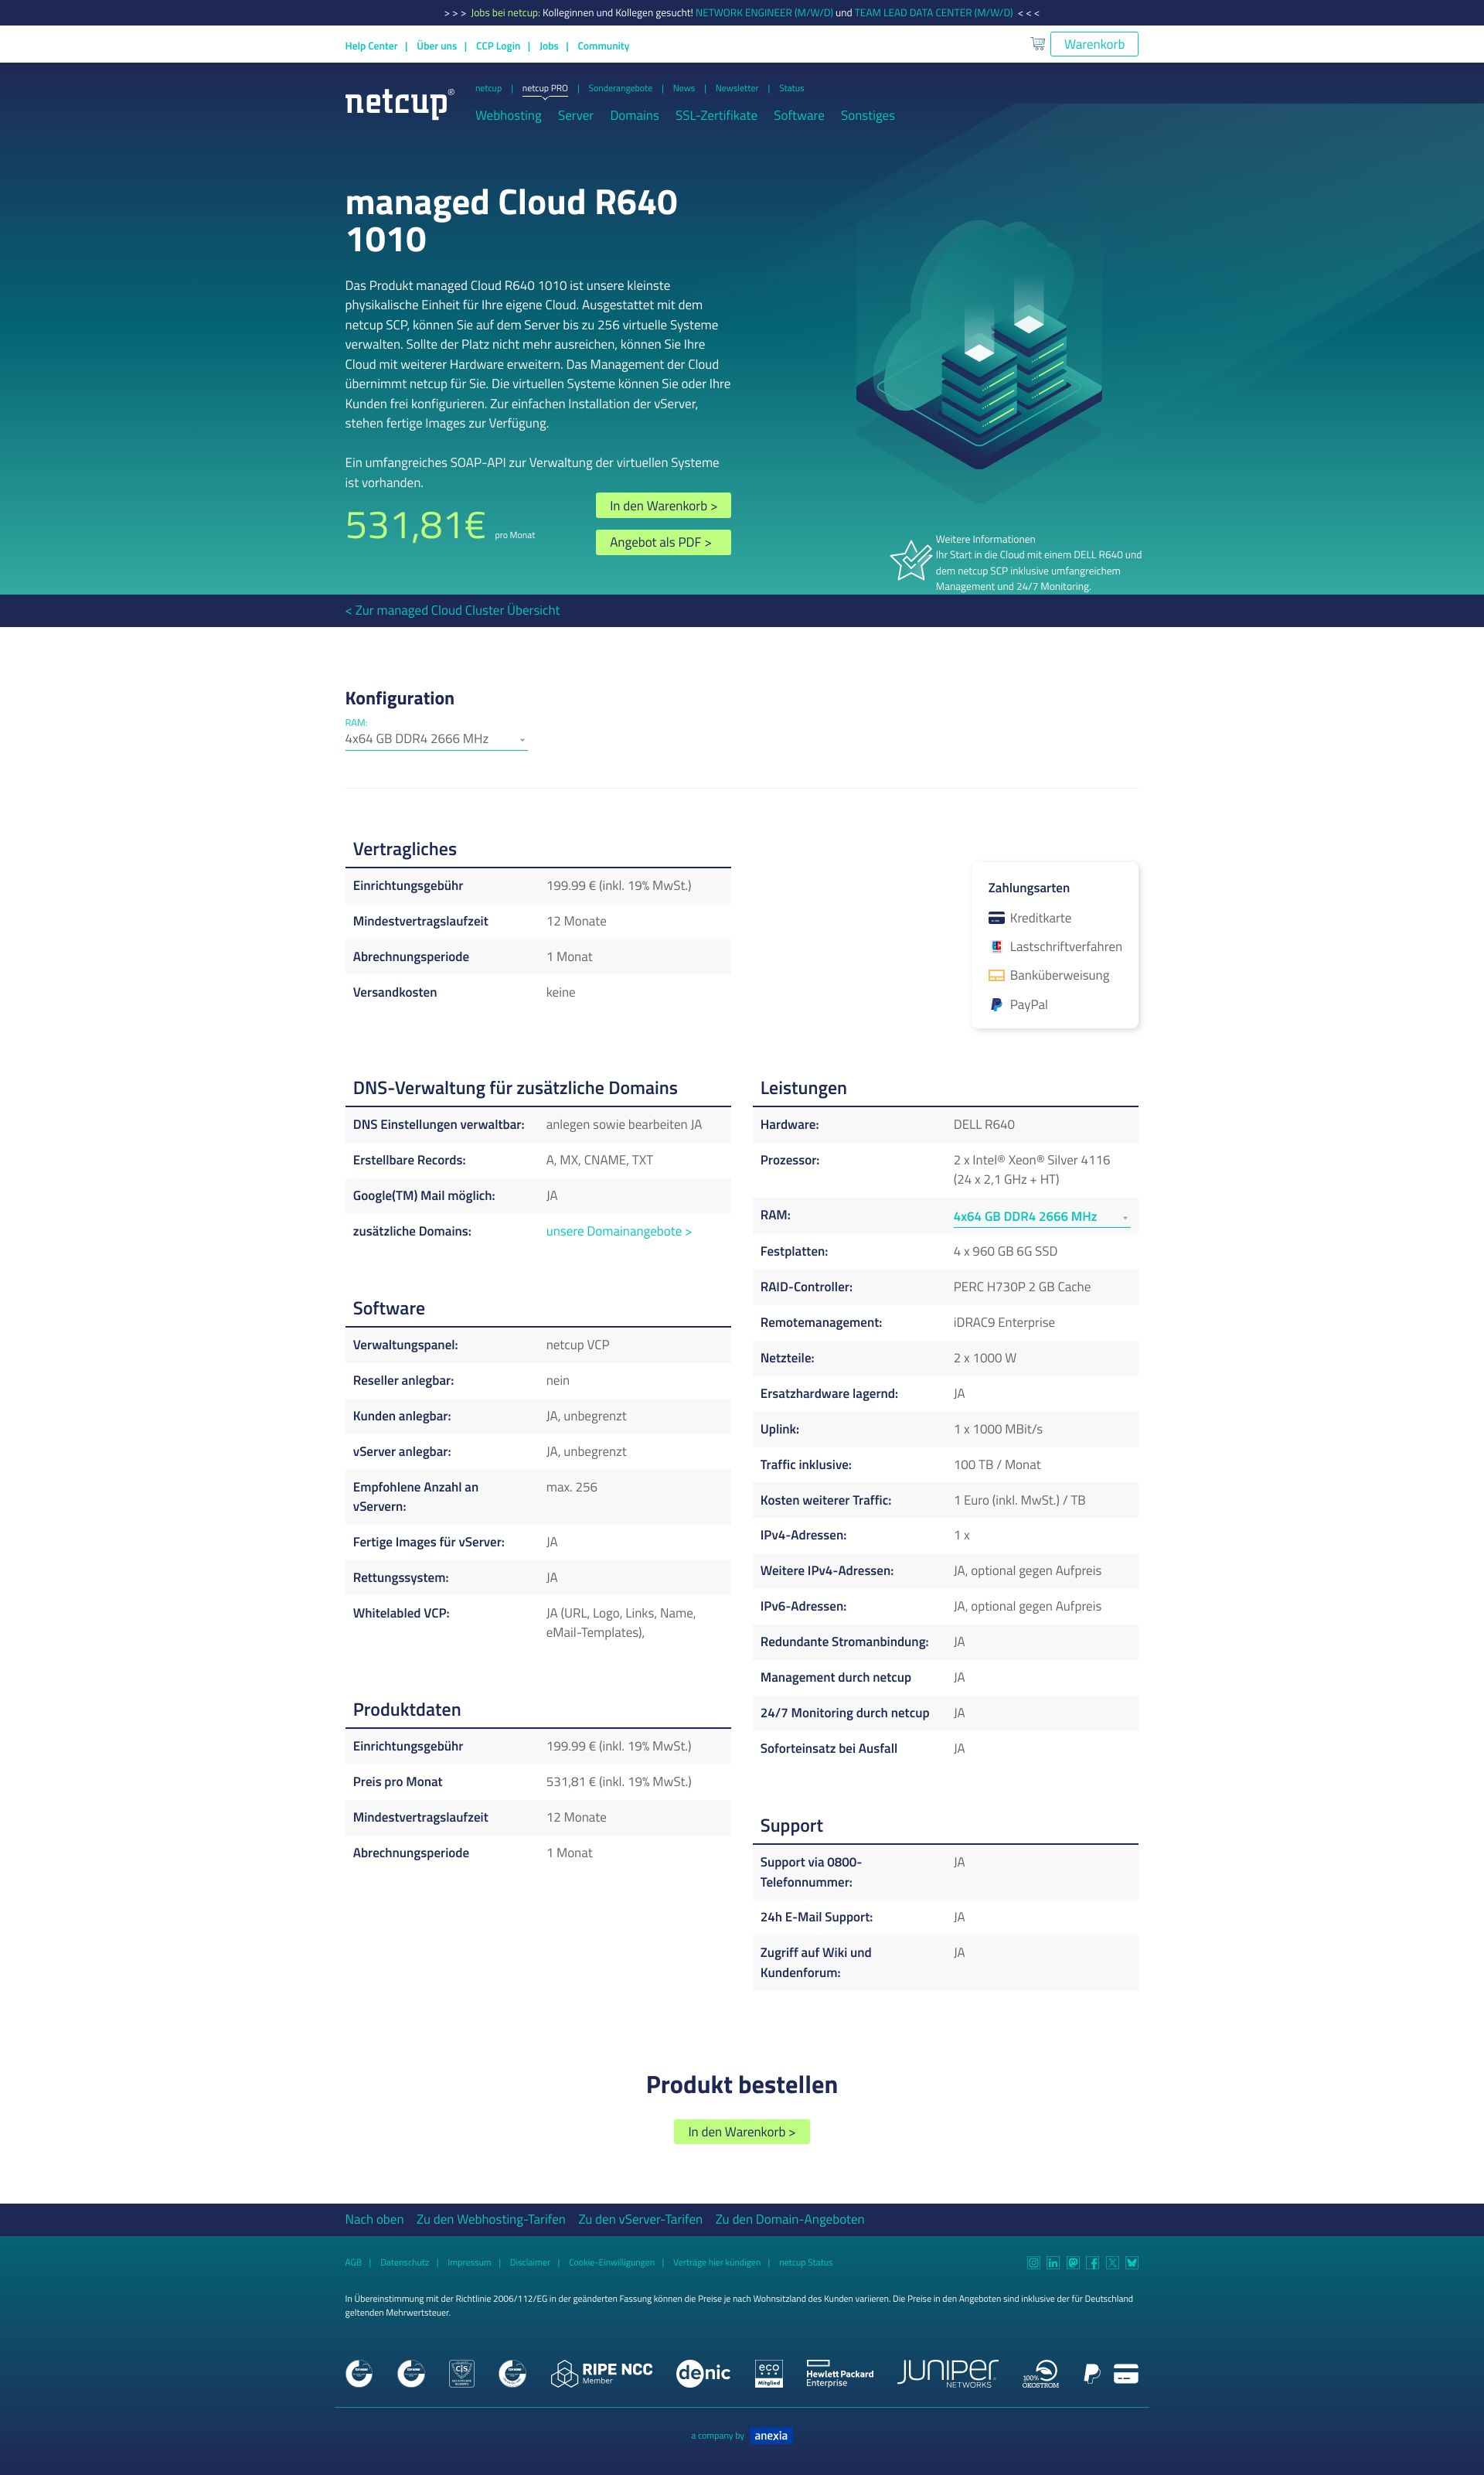Click the Hewlett Packard Enterprise logo
The height and width of the screenshot is (2475, 1484).
[839, 2373]
